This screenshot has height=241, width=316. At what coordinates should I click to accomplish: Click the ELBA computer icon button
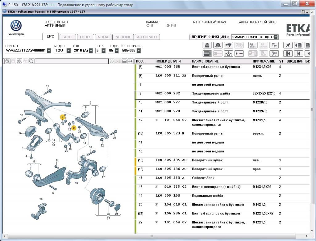tap(253, 45)
